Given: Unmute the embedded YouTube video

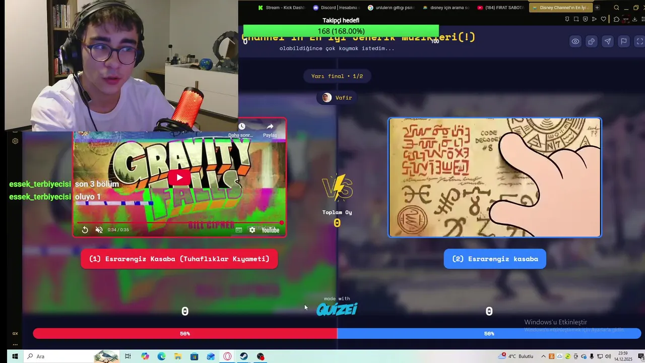Looking at the screenshot, I should point(99,230).
